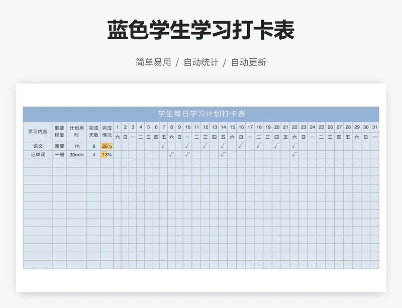Click completed days value 8
The height and width of the screenshot is (308, 402).
[x=93, y=146]
